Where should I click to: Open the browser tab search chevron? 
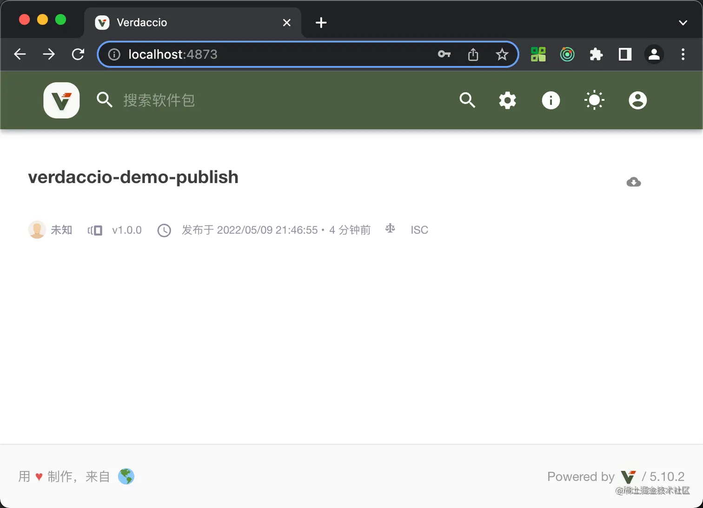click(683, 22)
